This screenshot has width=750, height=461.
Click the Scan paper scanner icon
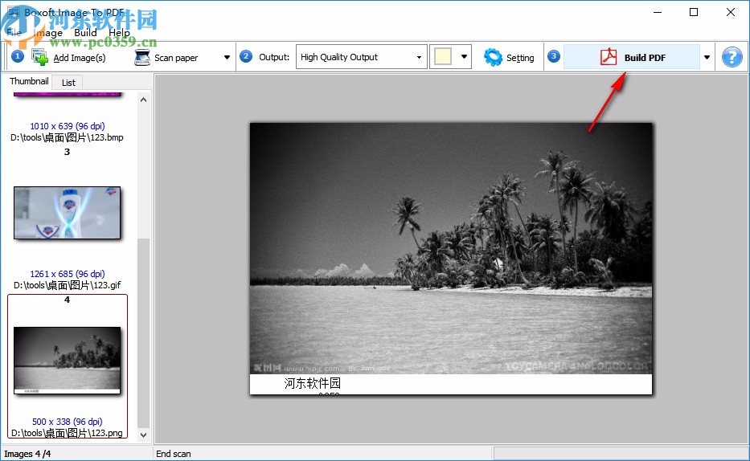(142, 57)
